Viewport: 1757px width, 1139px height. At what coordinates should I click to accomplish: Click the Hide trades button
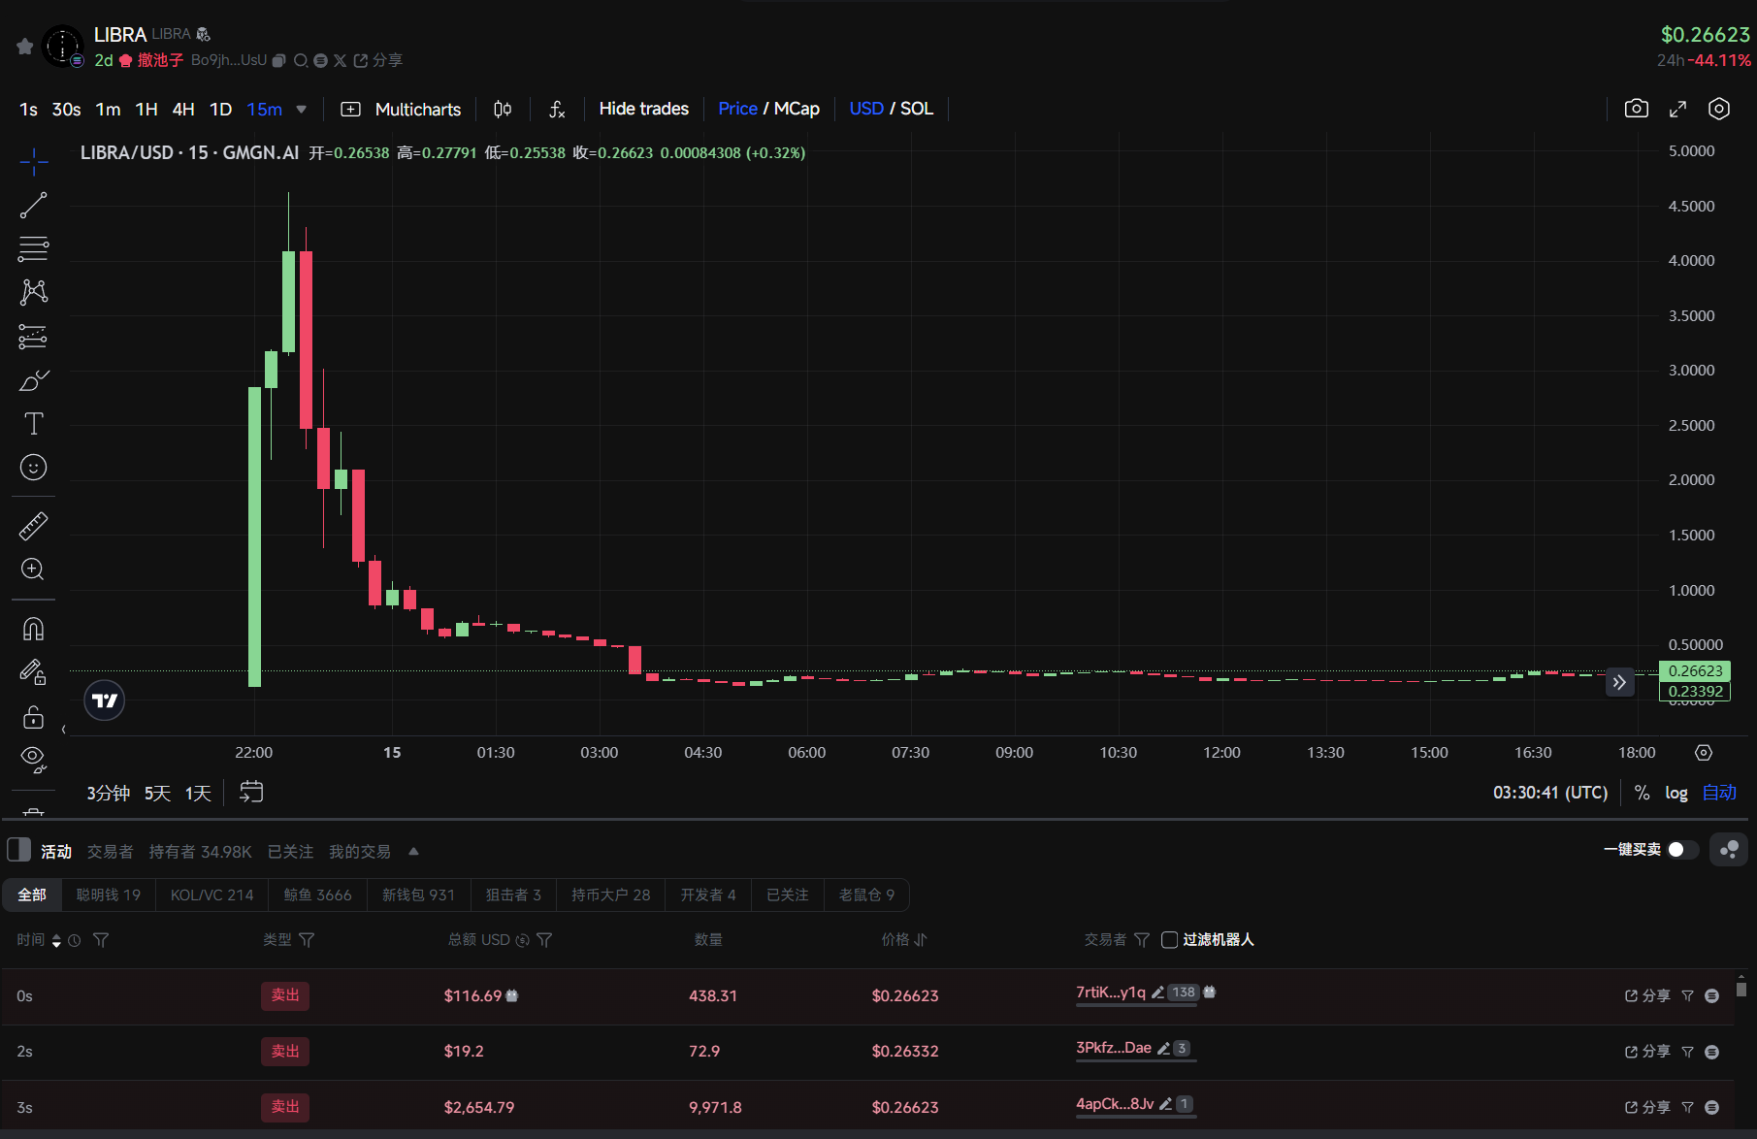(643, 109)
